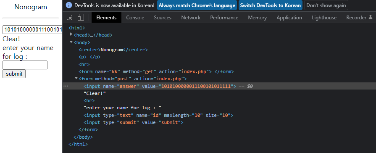376x153 pixels.
Task: Collapse the post form element node
Action: pyautogui.click(x=76, y=78)
